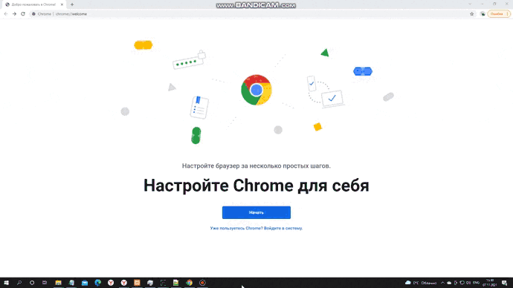
Task: Open Task View on the taskbar
Action: [x=45, y=283]
